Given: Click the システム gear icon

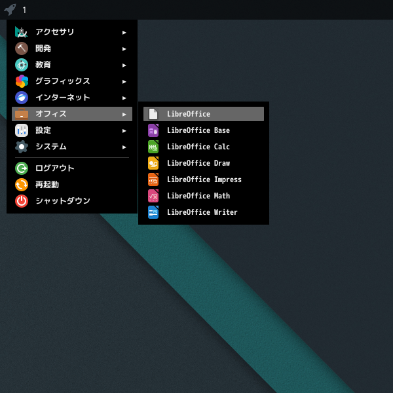Looking at the screenshot, I should [22, 147].
